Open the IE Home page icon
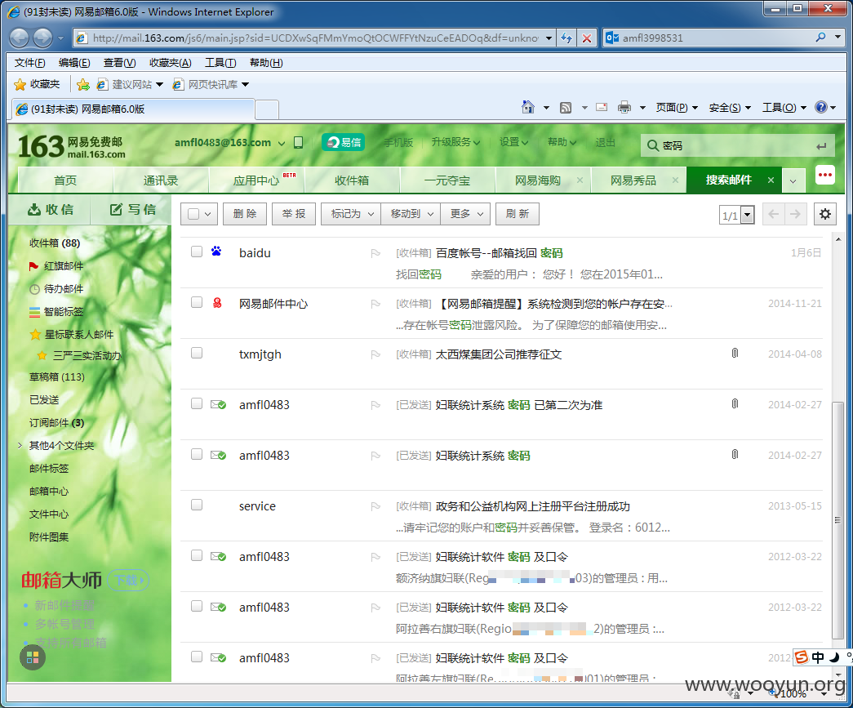Viewport: 853px width, 708px height. [527, 107]
